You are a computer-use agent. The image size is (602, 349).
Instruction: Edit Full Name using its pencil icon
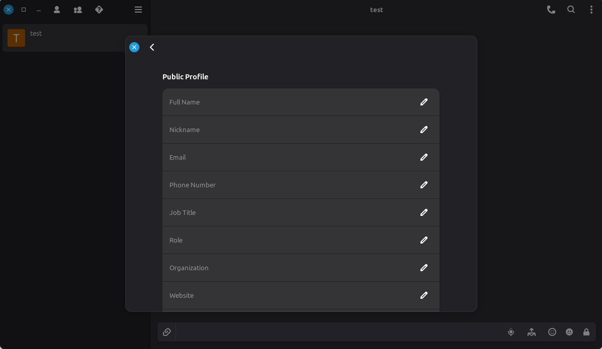pyautogui.click(x=424, y=102)
